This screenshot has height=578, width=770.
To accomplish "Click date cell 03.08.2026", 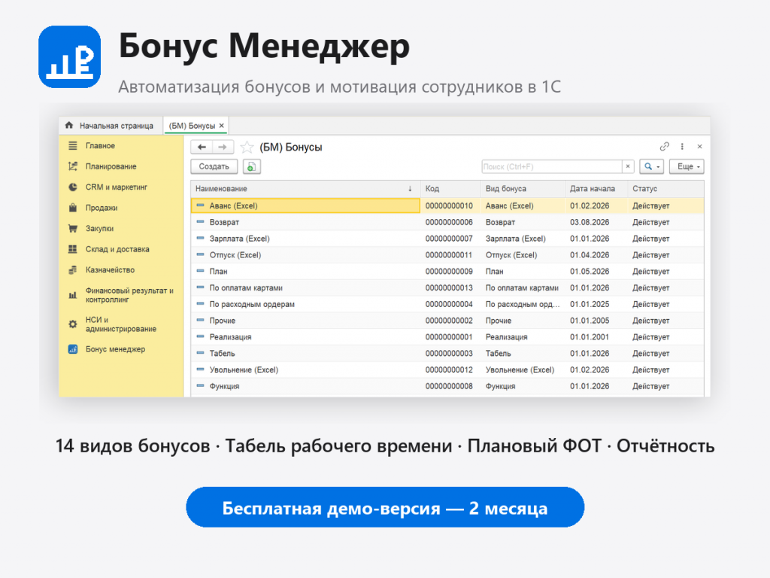I will [590, 222].
